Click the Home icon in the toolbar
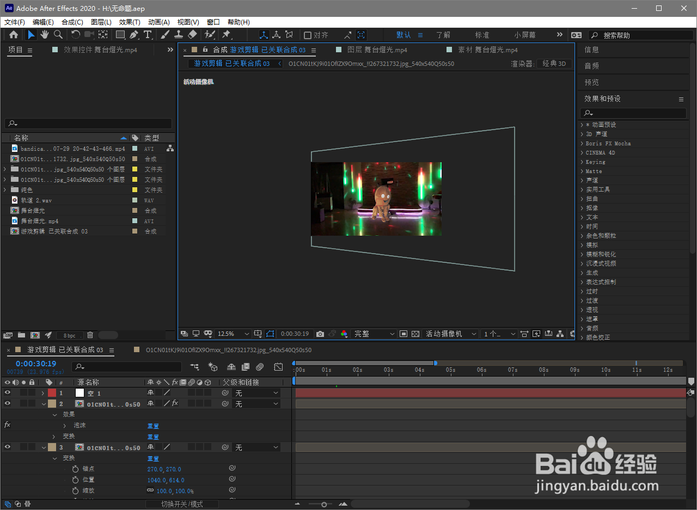Image resolution: width=697 pixels, height=510 pixels. coord(14,35)
